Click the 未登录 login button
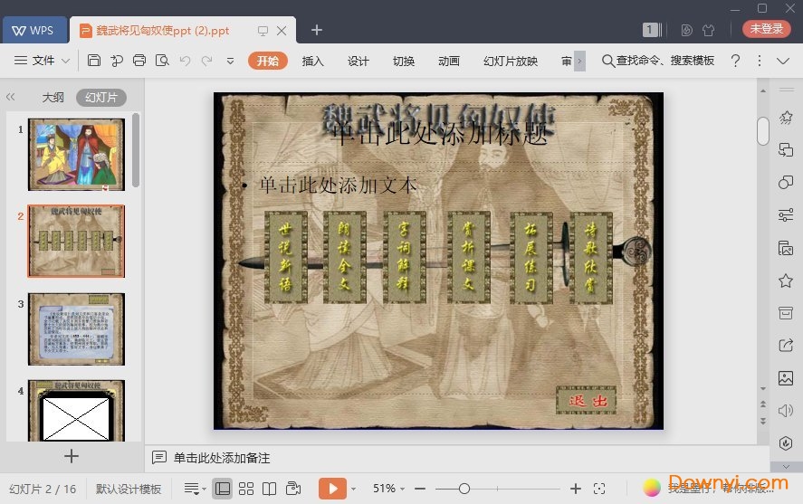Viewport: 803px width, 504px height. point(767,29)
